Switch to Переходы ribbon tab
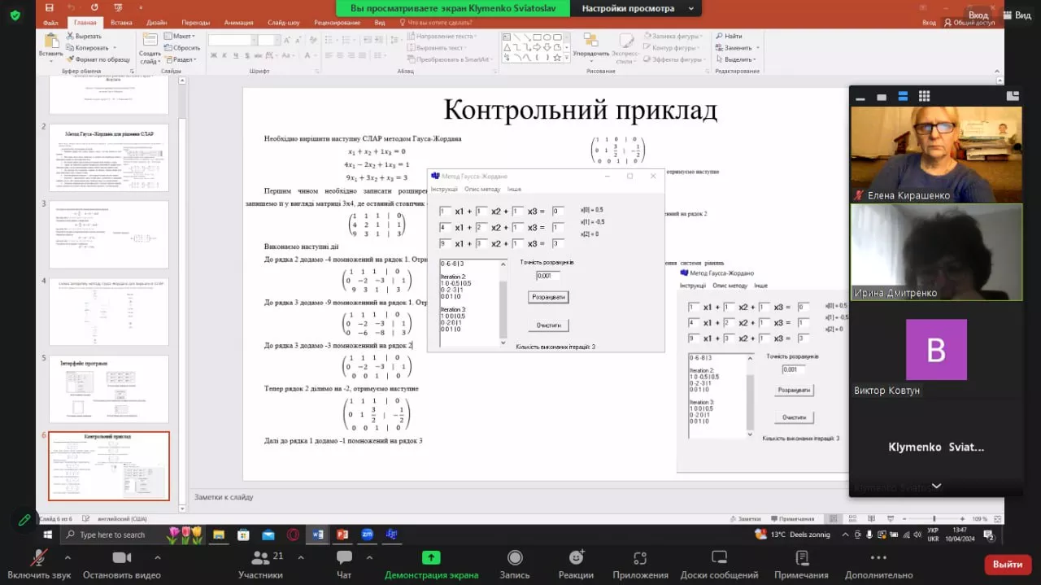The height and width of the screenshot is (585, 1041). (x=195, y=23)
